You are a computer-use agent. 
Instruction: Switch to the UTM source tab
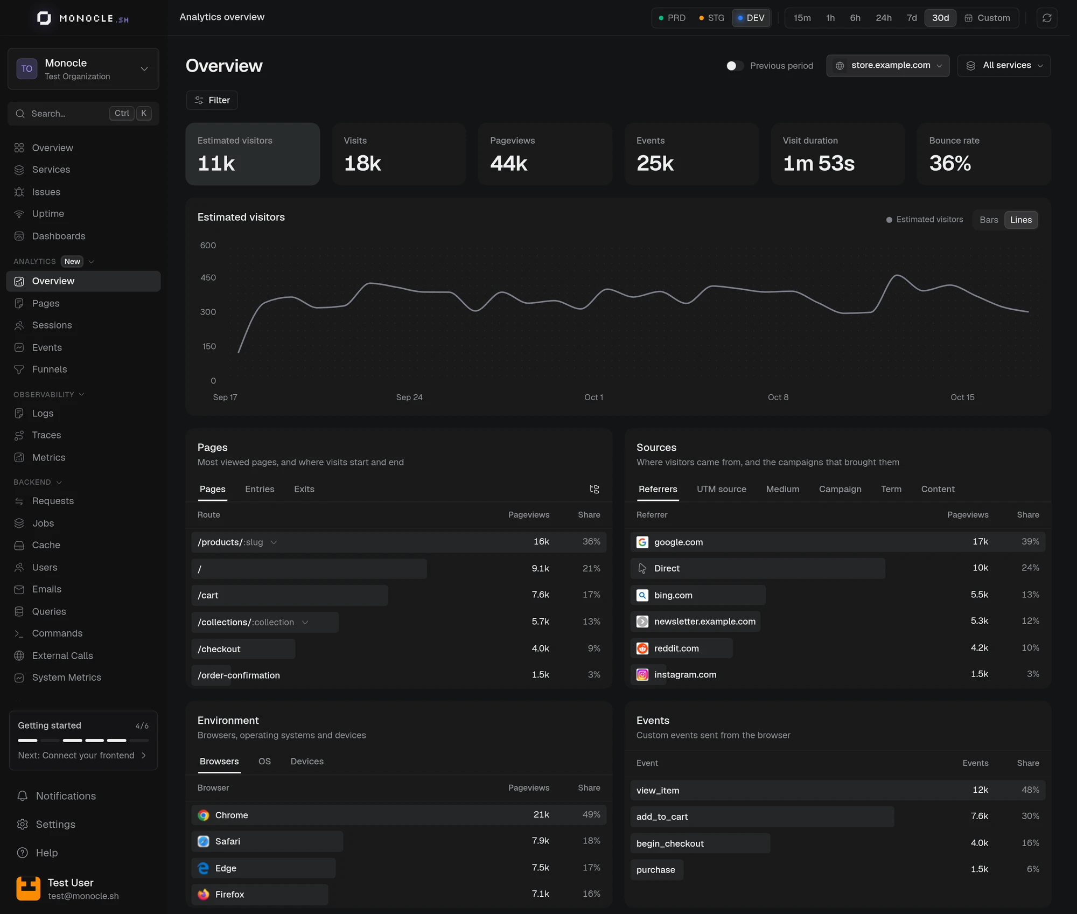tap(722, 489)
